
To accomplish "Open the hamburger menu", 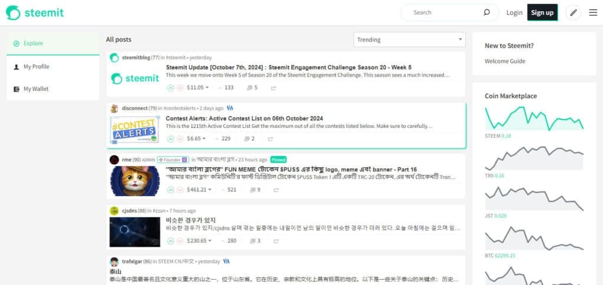I will coord(593,13).
